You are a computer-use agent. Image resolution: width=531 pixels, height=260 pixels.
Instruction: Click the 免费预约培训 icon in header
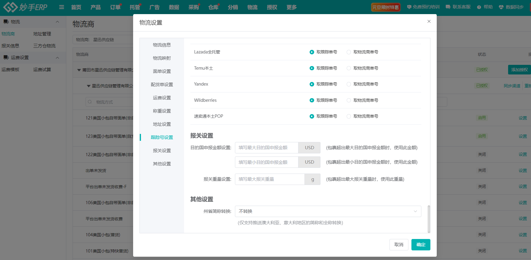point(409,7)
